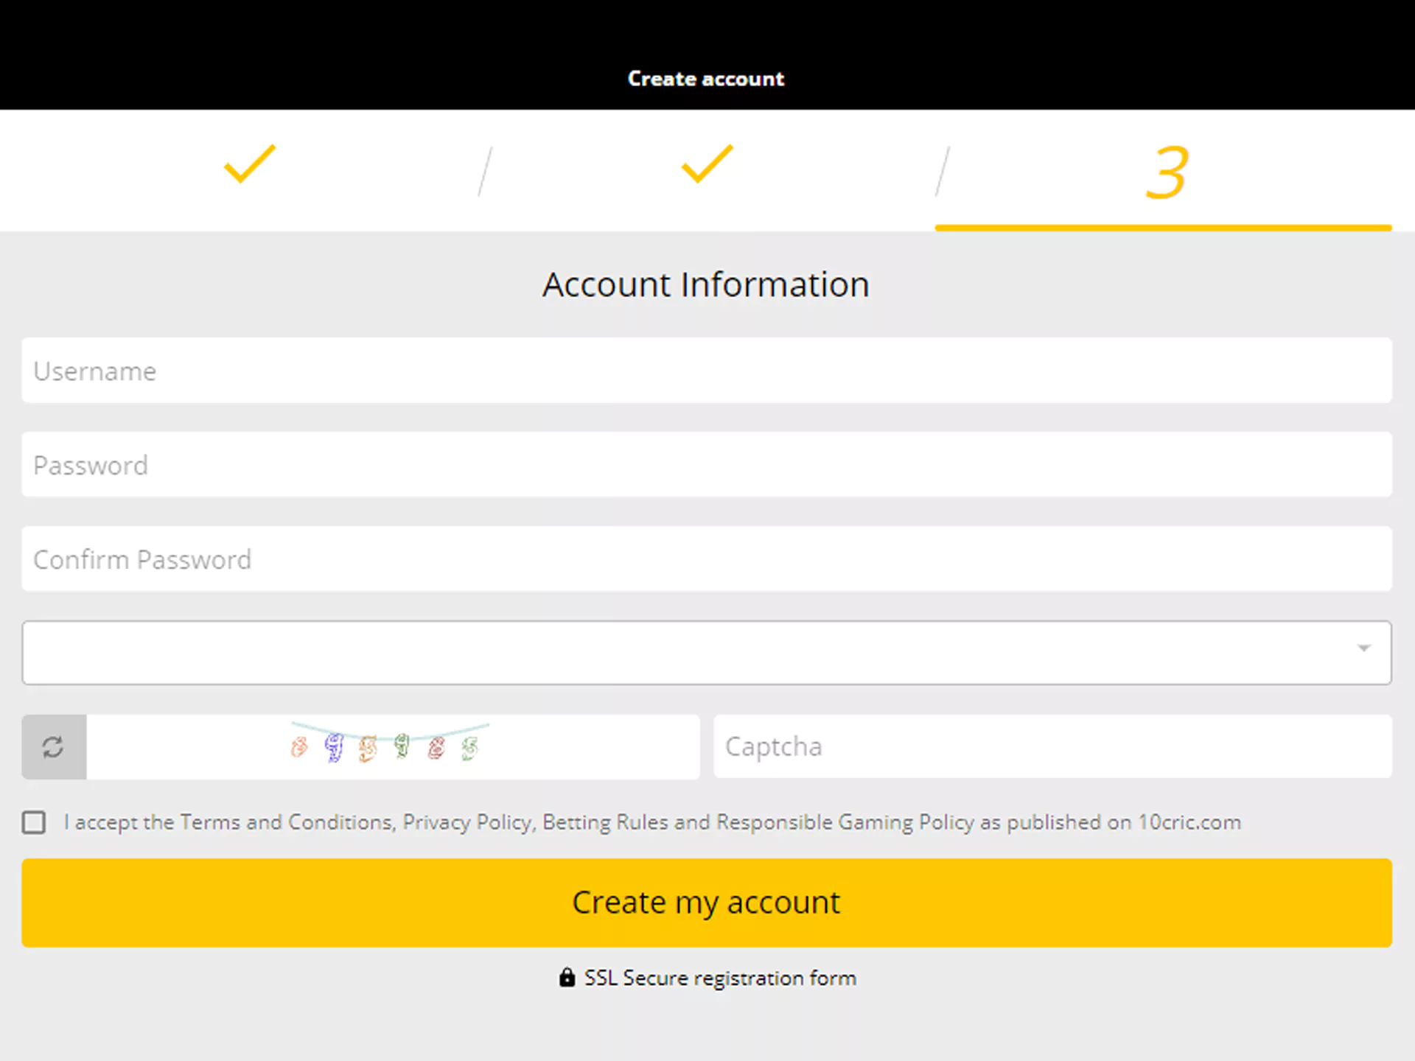
Task: Click the terms acceptance statement text
Action: (652, 822)
